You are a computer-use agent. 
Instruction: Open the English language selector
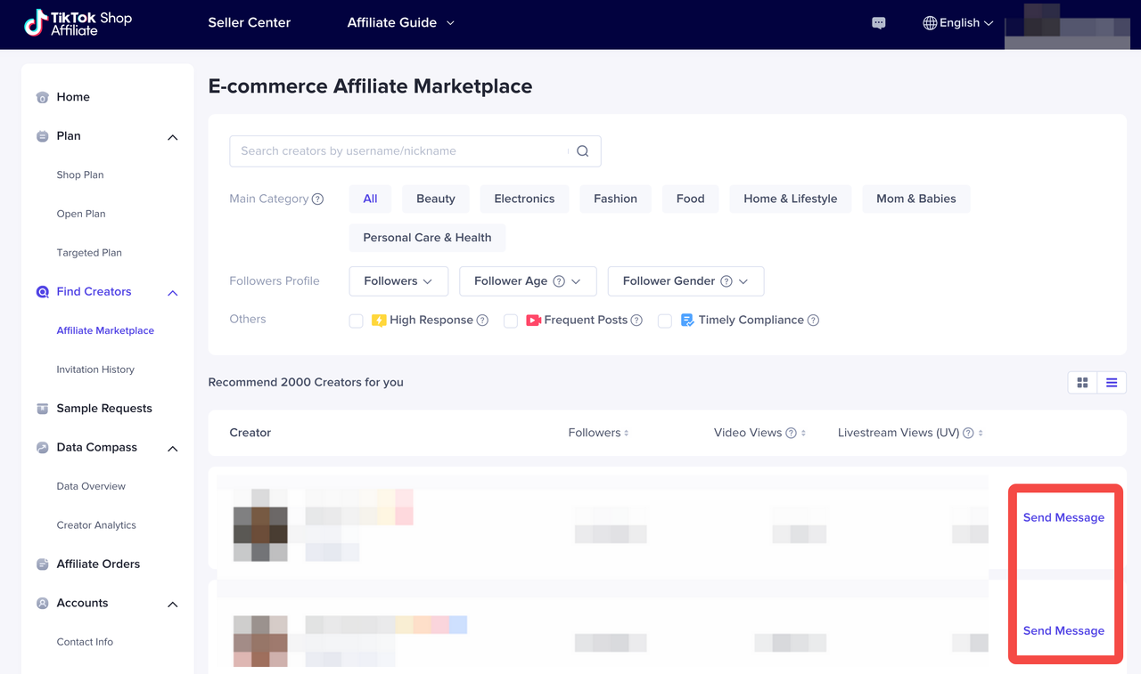point(958,23)
